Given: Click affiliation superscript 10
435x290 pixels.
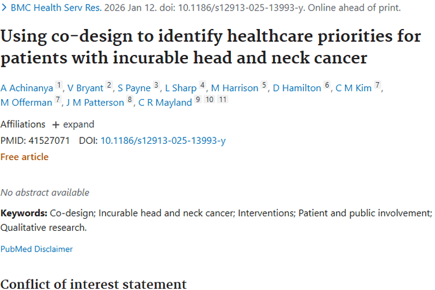Looking at the screenshot, I should (x=209, y=100).
